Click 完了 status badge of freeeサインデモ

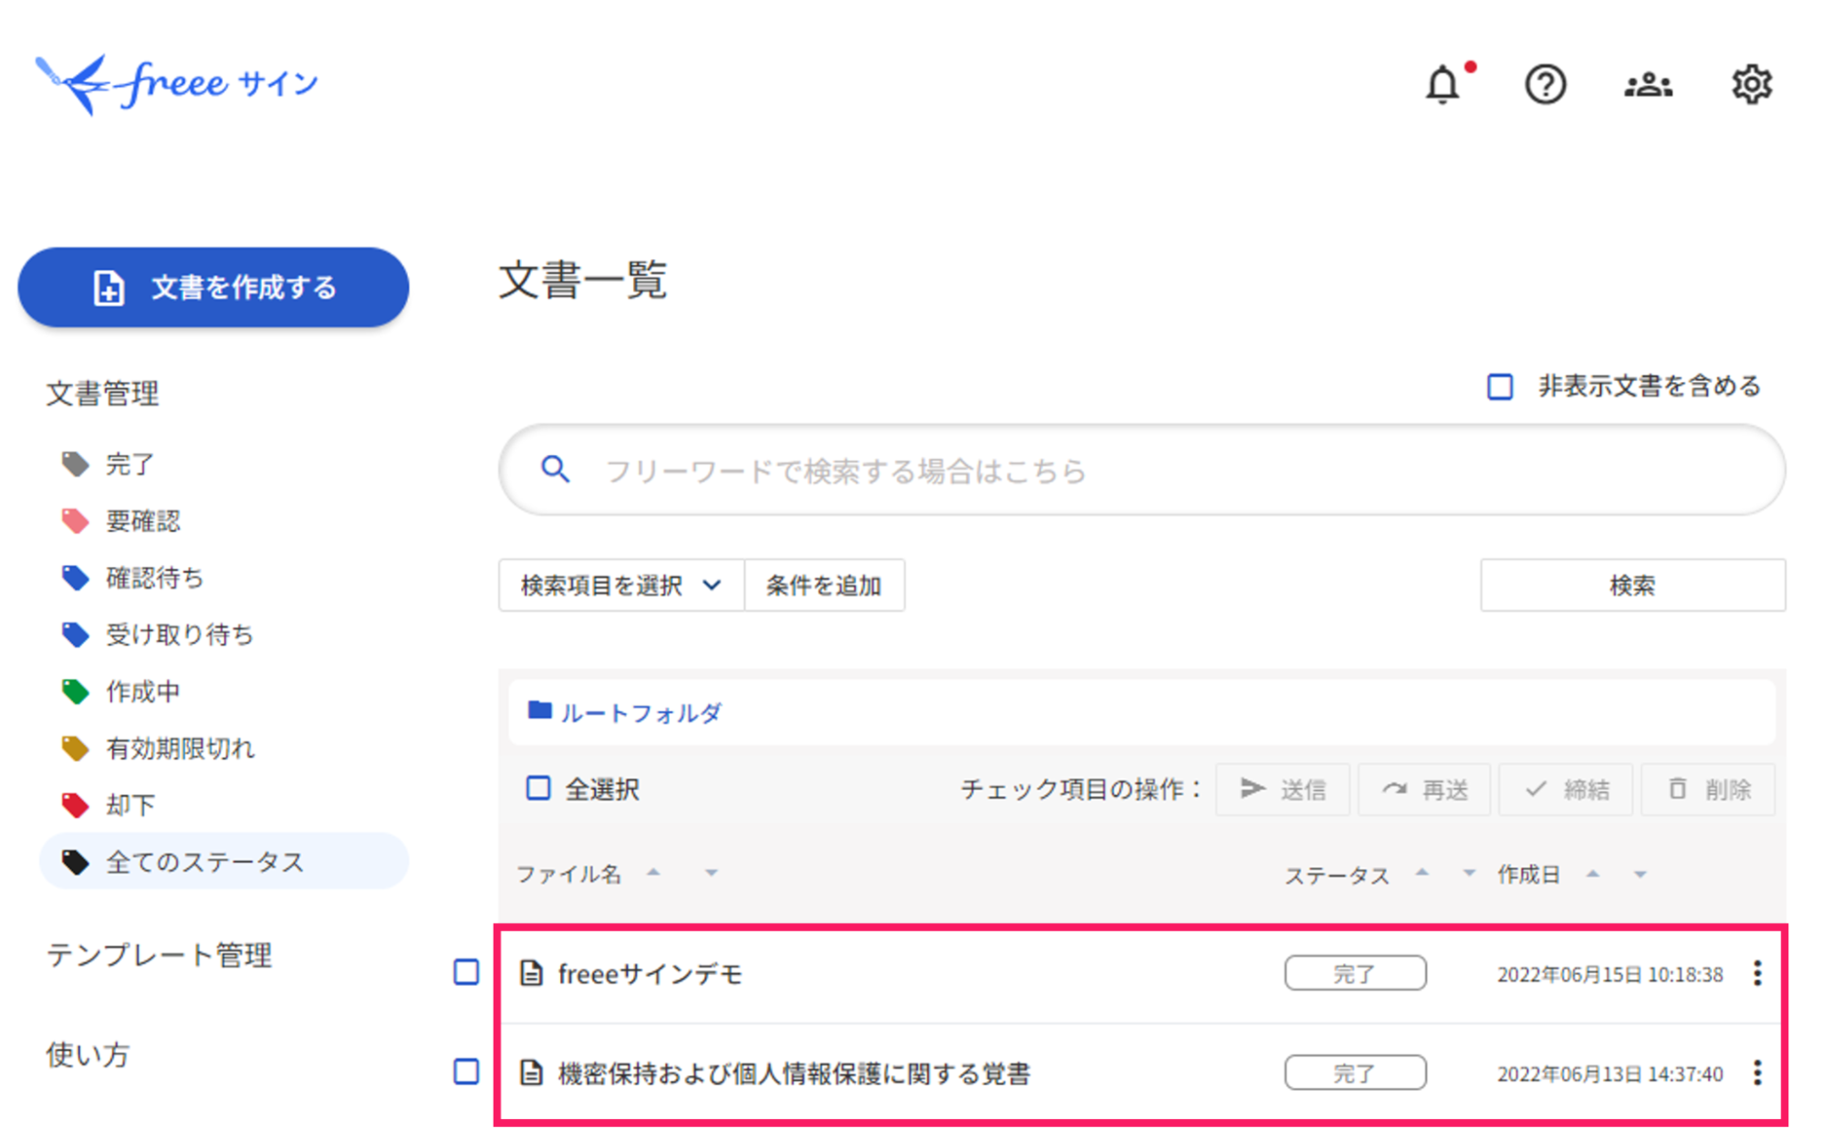[1355, 973]
